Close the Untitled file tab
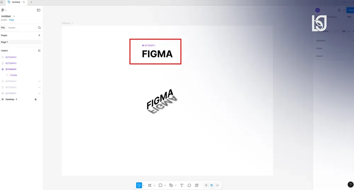The image size is (354, 190). pyautogui.click(x=24, y=2)
